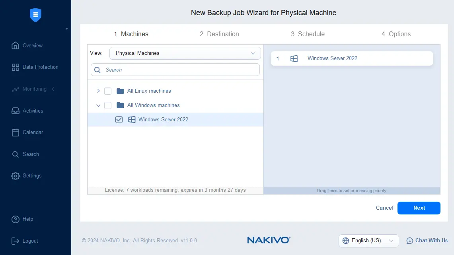Image resolution: width=454 pixels, height=255 pixels.
Task: Go to step 2. Destination
Action: tap(219, 34)
